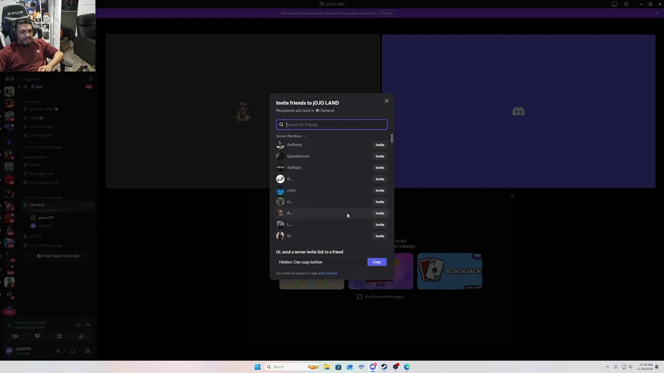Select itzMajor's avatar in member list
The width and height of the screenshot is (664, 373).
pyautogui.click(x=281, y=168)
